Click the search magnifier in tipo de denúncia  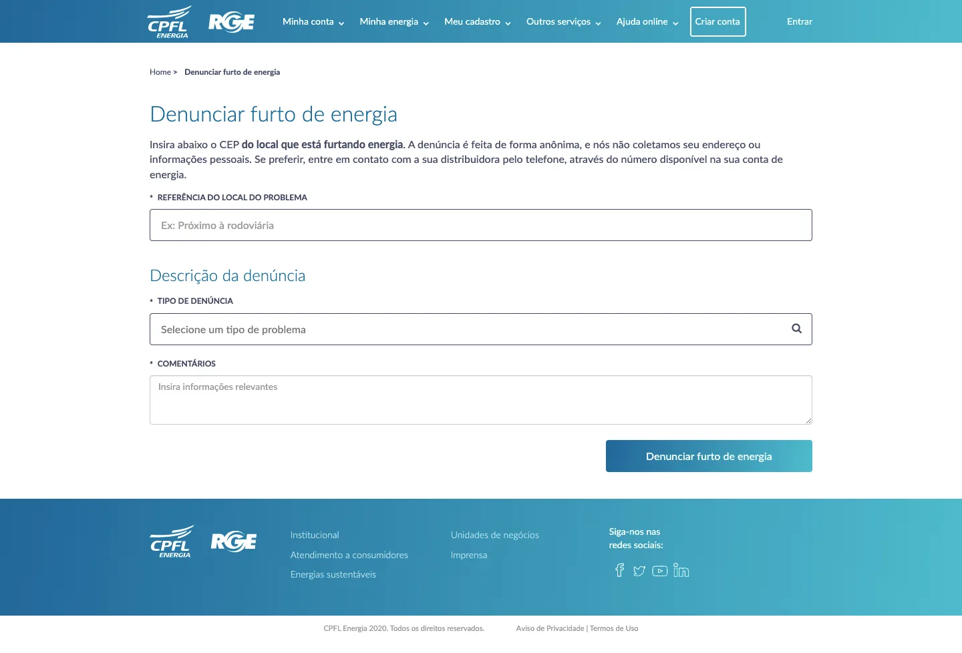[796, 329]
